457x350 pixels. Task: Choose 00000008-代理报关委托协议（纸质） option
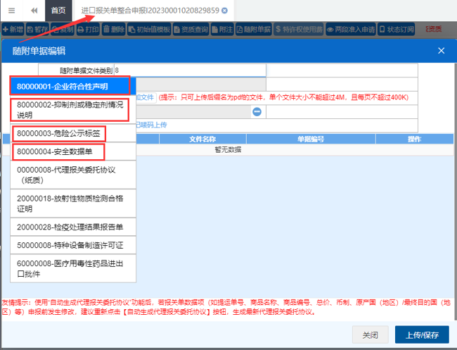point(70,175)
